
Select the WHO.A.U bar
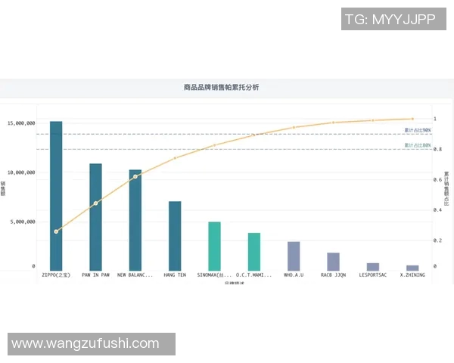(x=294, y=256)
